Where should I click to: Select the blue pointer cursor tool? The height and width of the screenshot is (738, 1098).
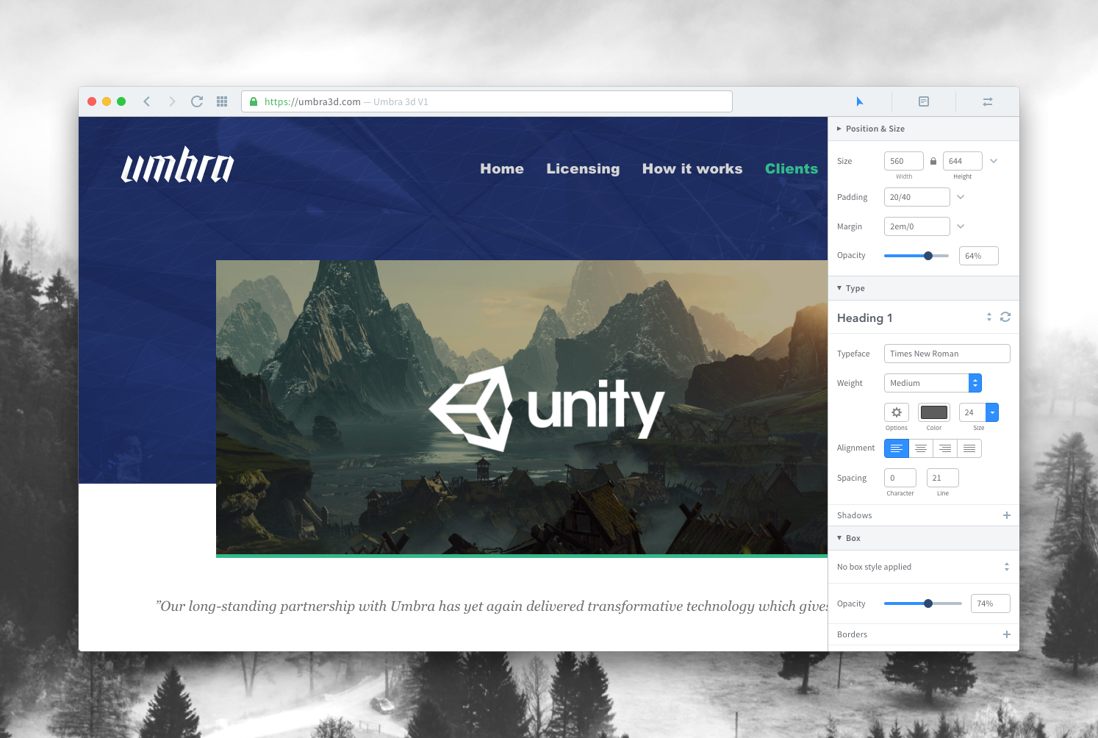pos(859,101)
